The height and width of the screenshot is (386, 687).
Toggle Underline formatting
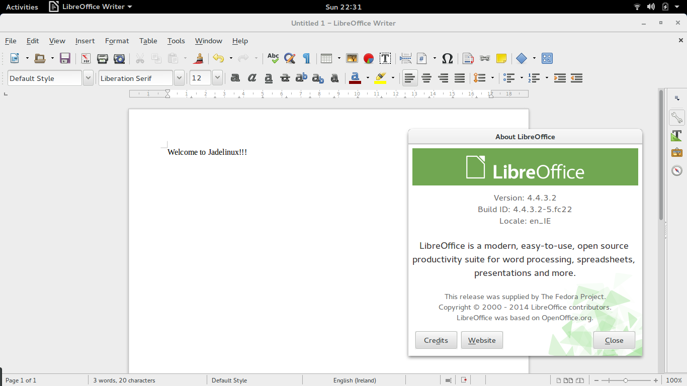[x=269, y=78]
